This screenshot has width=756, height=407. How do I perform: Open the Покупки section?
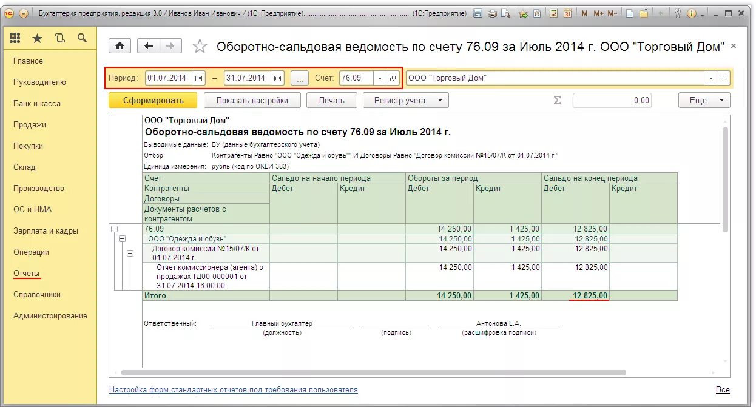28,146
